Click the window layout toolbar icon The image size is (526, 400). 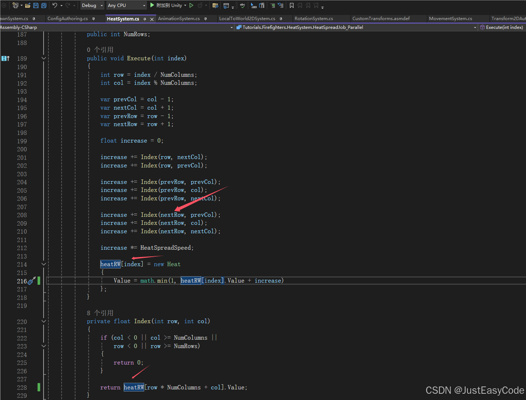226,5
